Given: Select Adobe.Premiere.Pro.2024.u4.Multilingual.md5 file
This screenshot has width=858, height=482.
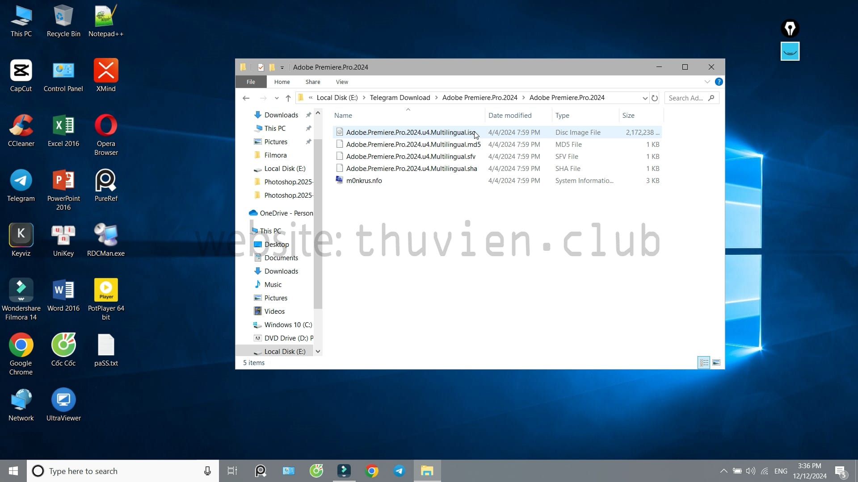Looking at the screenshot, I should click(x=497, y=144).
